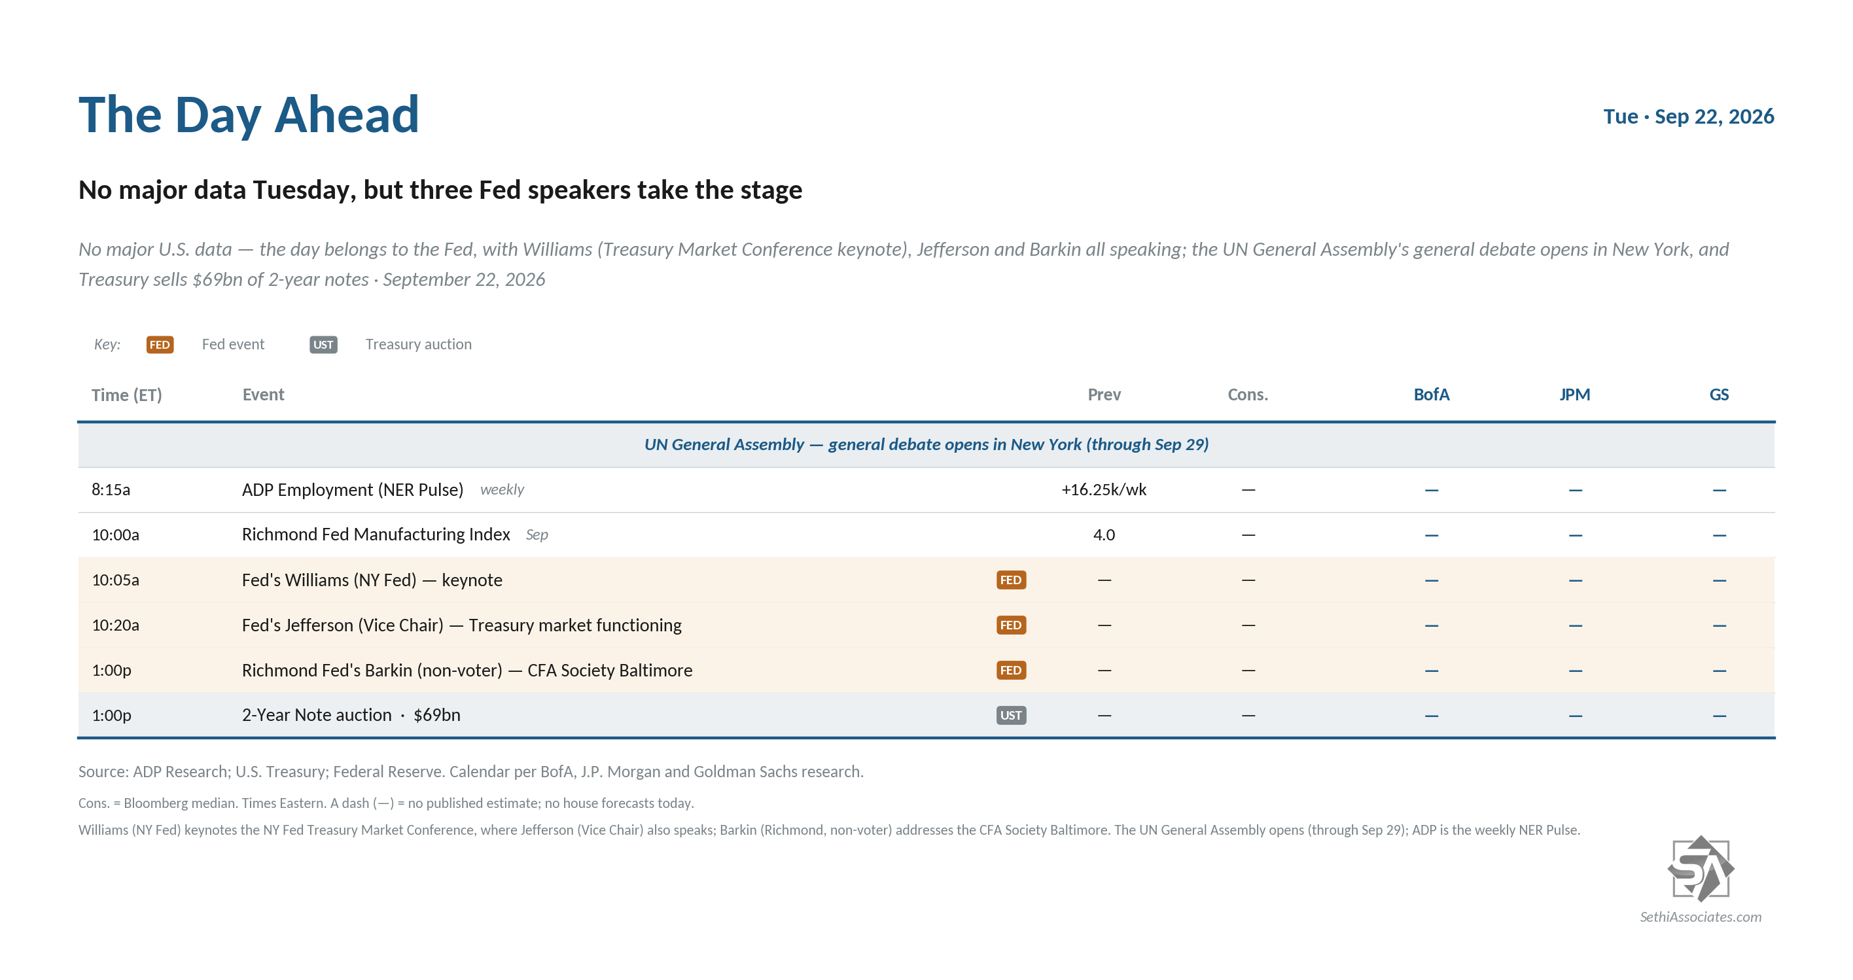1853x980 pixels.
Task: Click the Prev column header
Action: click(x=1104, y=394)
